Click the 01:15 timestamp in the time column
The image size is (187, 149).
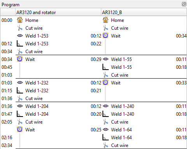(x=7, y=91)
